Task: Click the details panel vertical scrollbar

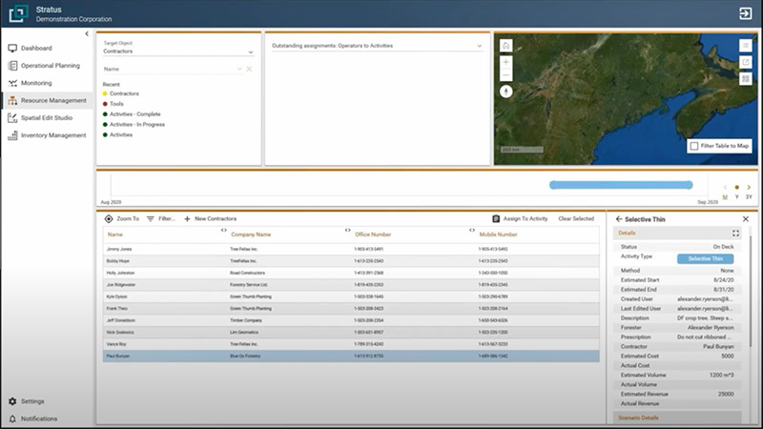Action: pyautogui.click(x=750, y=291)
